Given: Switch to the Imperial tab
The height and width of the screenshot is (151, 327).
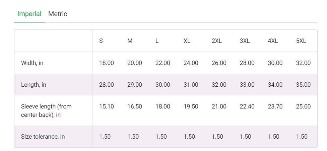Looking at the screenshot, I should [x=29, y=14].
